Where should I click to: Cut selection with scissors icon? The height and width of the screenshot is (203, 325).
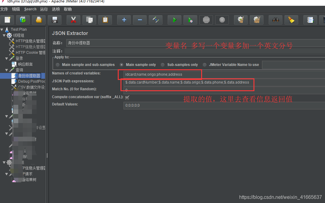click(73, 20)
